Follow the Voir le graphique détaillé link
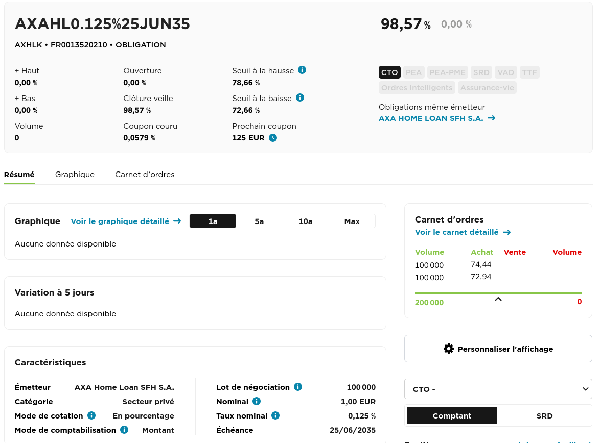 [123, 221]
